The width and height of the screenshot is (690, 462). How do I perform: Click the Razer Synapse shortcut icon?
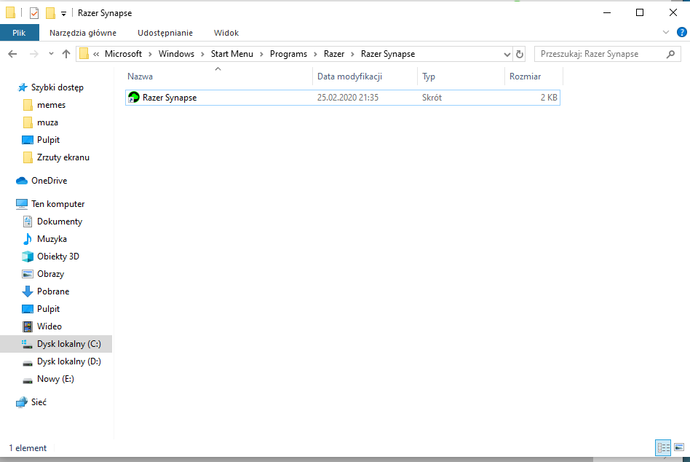tap(133, 98)
